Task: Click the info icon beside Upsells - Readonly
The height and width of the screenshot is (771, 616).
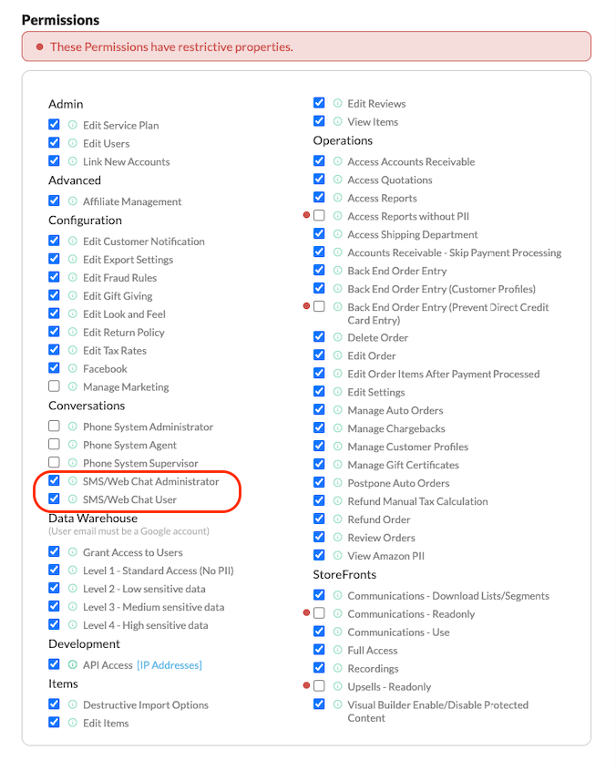Action: 337,686
